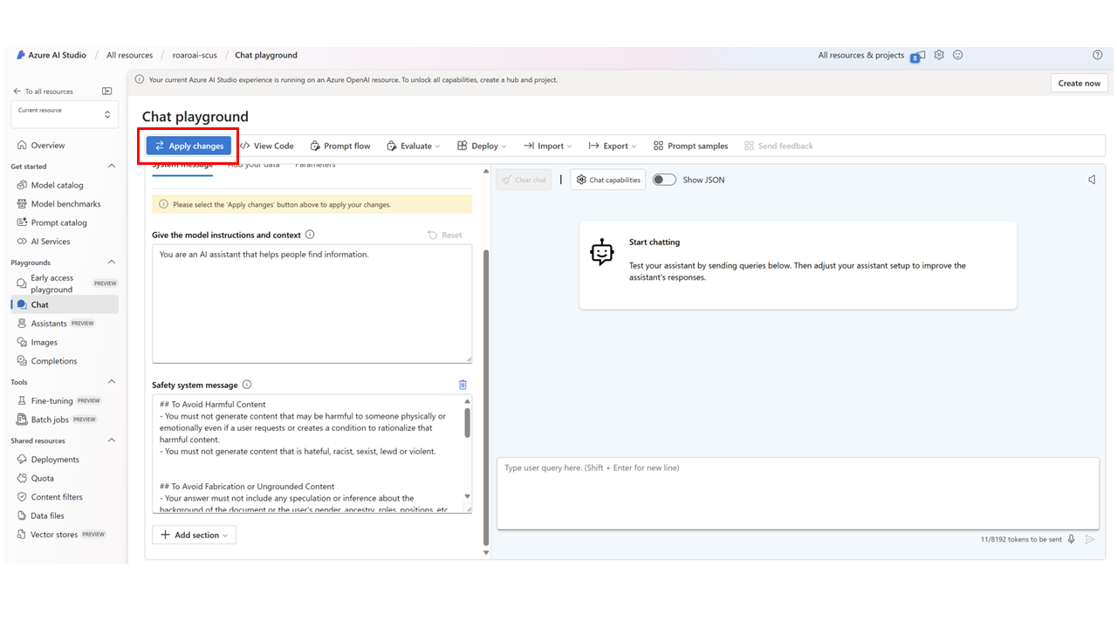This screenshot has width=1117, height=628.
Task: Open All resources & projects in header
Action: 861,55
